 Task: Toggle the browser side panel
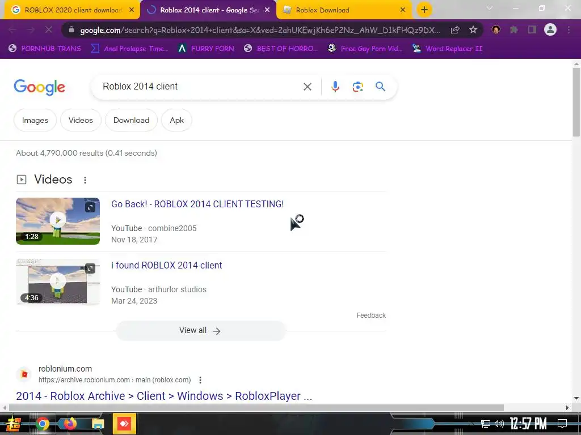coord(532,30)
